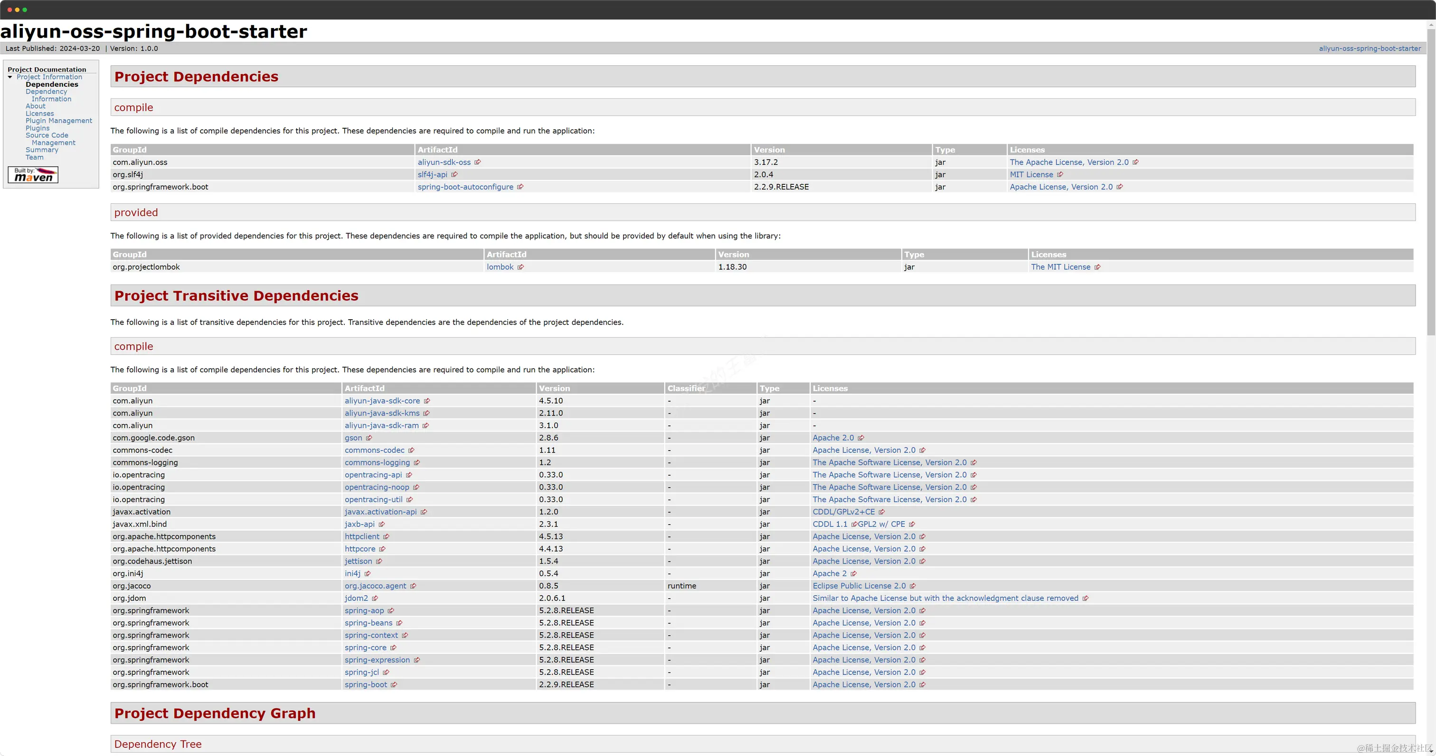Click the vertical page scrollbar thumb
The height and width of the screenshot is (756, 1436).
[x=1430, y=181]
